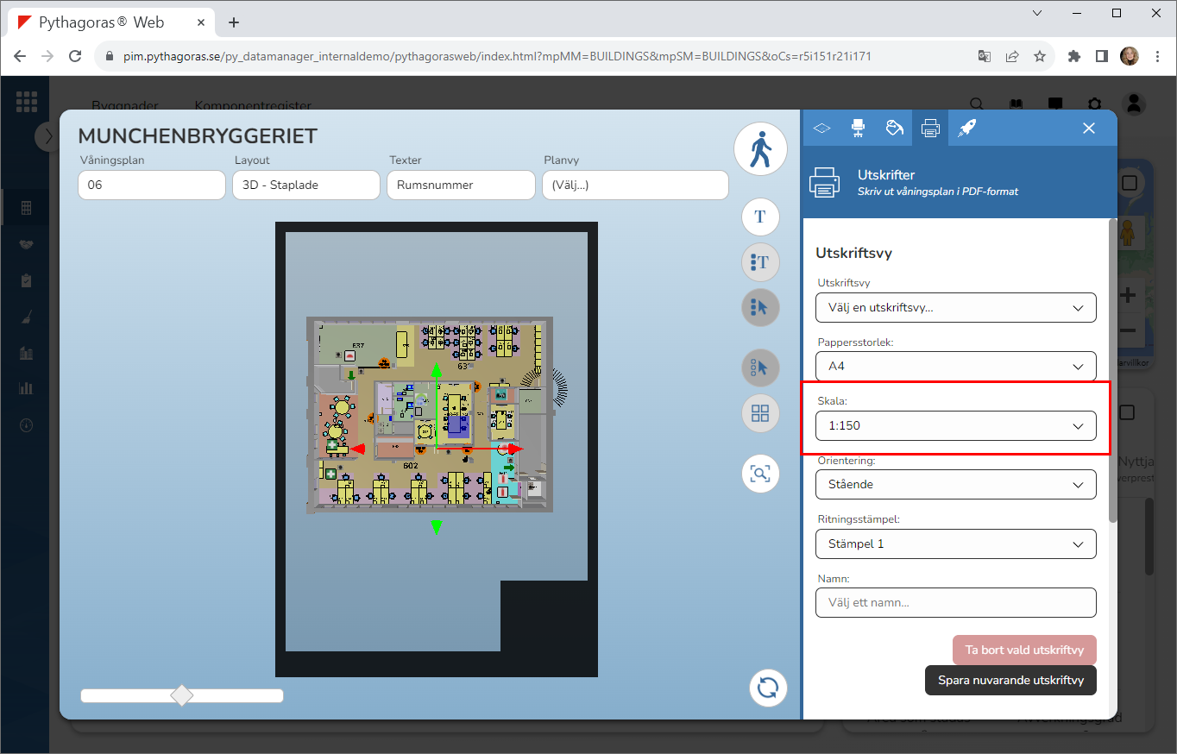Click the Namn input field
The width and height of the screenshot is (1177, 754).
coord(955,603)
